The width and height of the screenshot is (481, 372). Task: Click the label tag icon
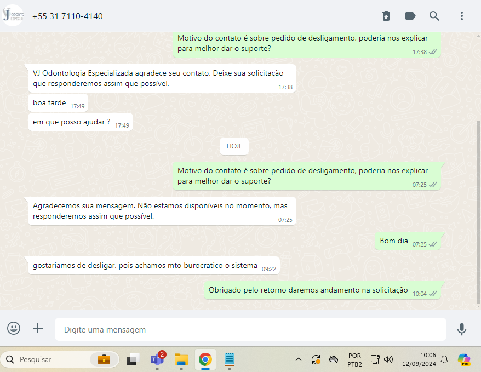[410, 16]
